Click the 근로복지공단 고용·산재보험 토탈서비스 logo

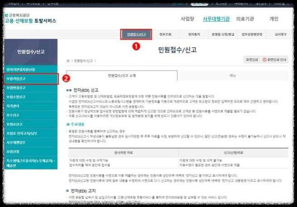tap(30, 19)
